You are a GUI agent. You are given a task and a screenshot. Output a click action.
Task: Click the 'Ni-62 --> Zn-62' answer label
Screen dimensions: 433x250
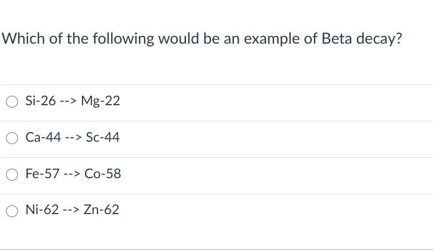pyautogui.click(x=72, y=210)
